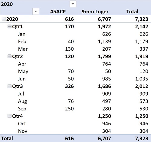Open the row labels filter dropdown
Screen dimensions: 151x142
36,11
